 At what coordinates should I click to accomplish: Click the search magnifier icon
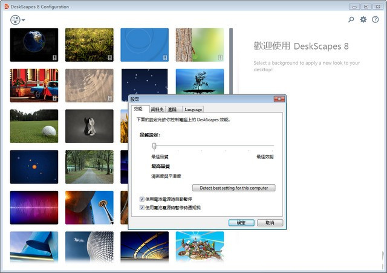pyautogui.click(x=351, y=20)
